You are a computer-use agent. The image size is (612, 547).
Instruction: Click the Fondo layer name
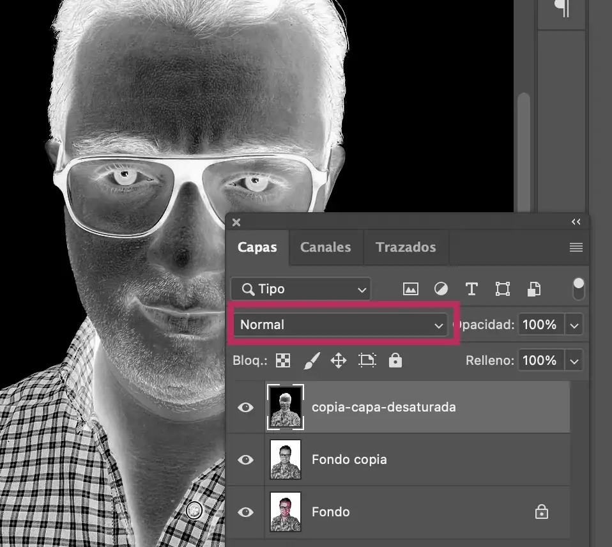[330, 512]
